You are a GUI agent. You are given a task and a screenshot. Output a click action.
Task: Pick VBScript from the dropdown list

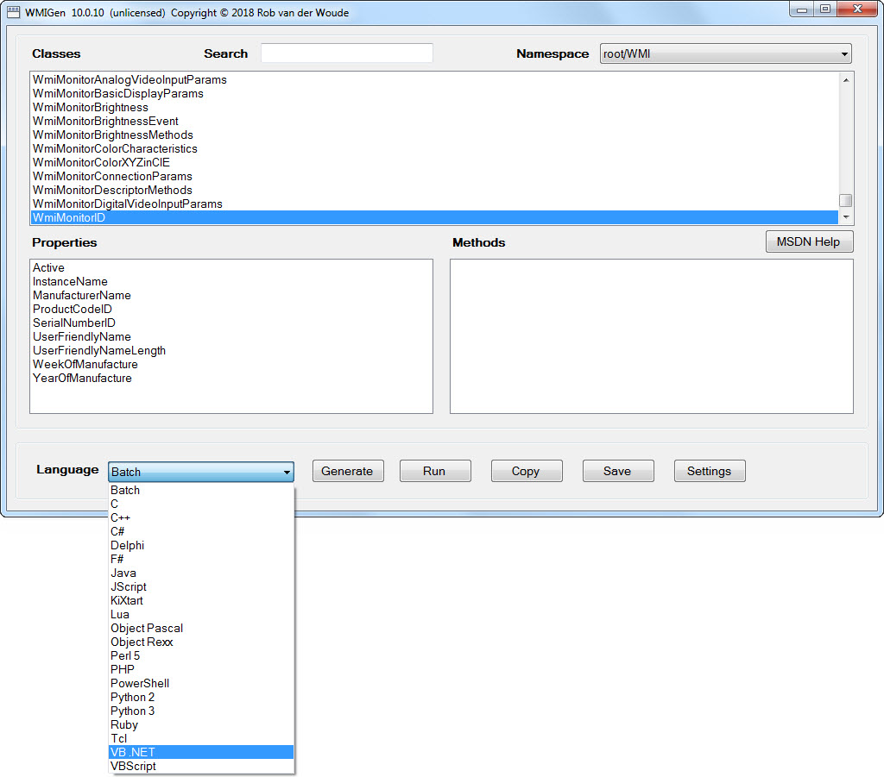click(133, 766)
